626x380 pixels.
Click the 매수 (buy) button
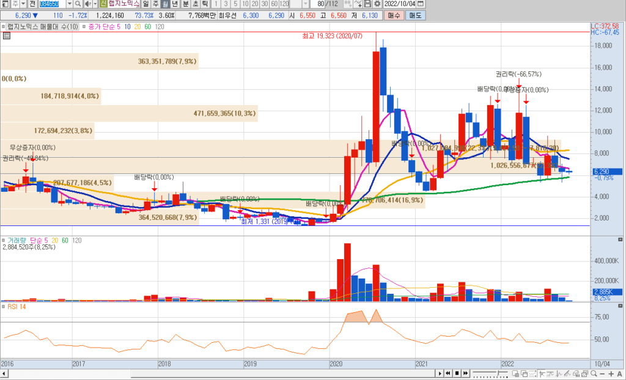(394, 14)
